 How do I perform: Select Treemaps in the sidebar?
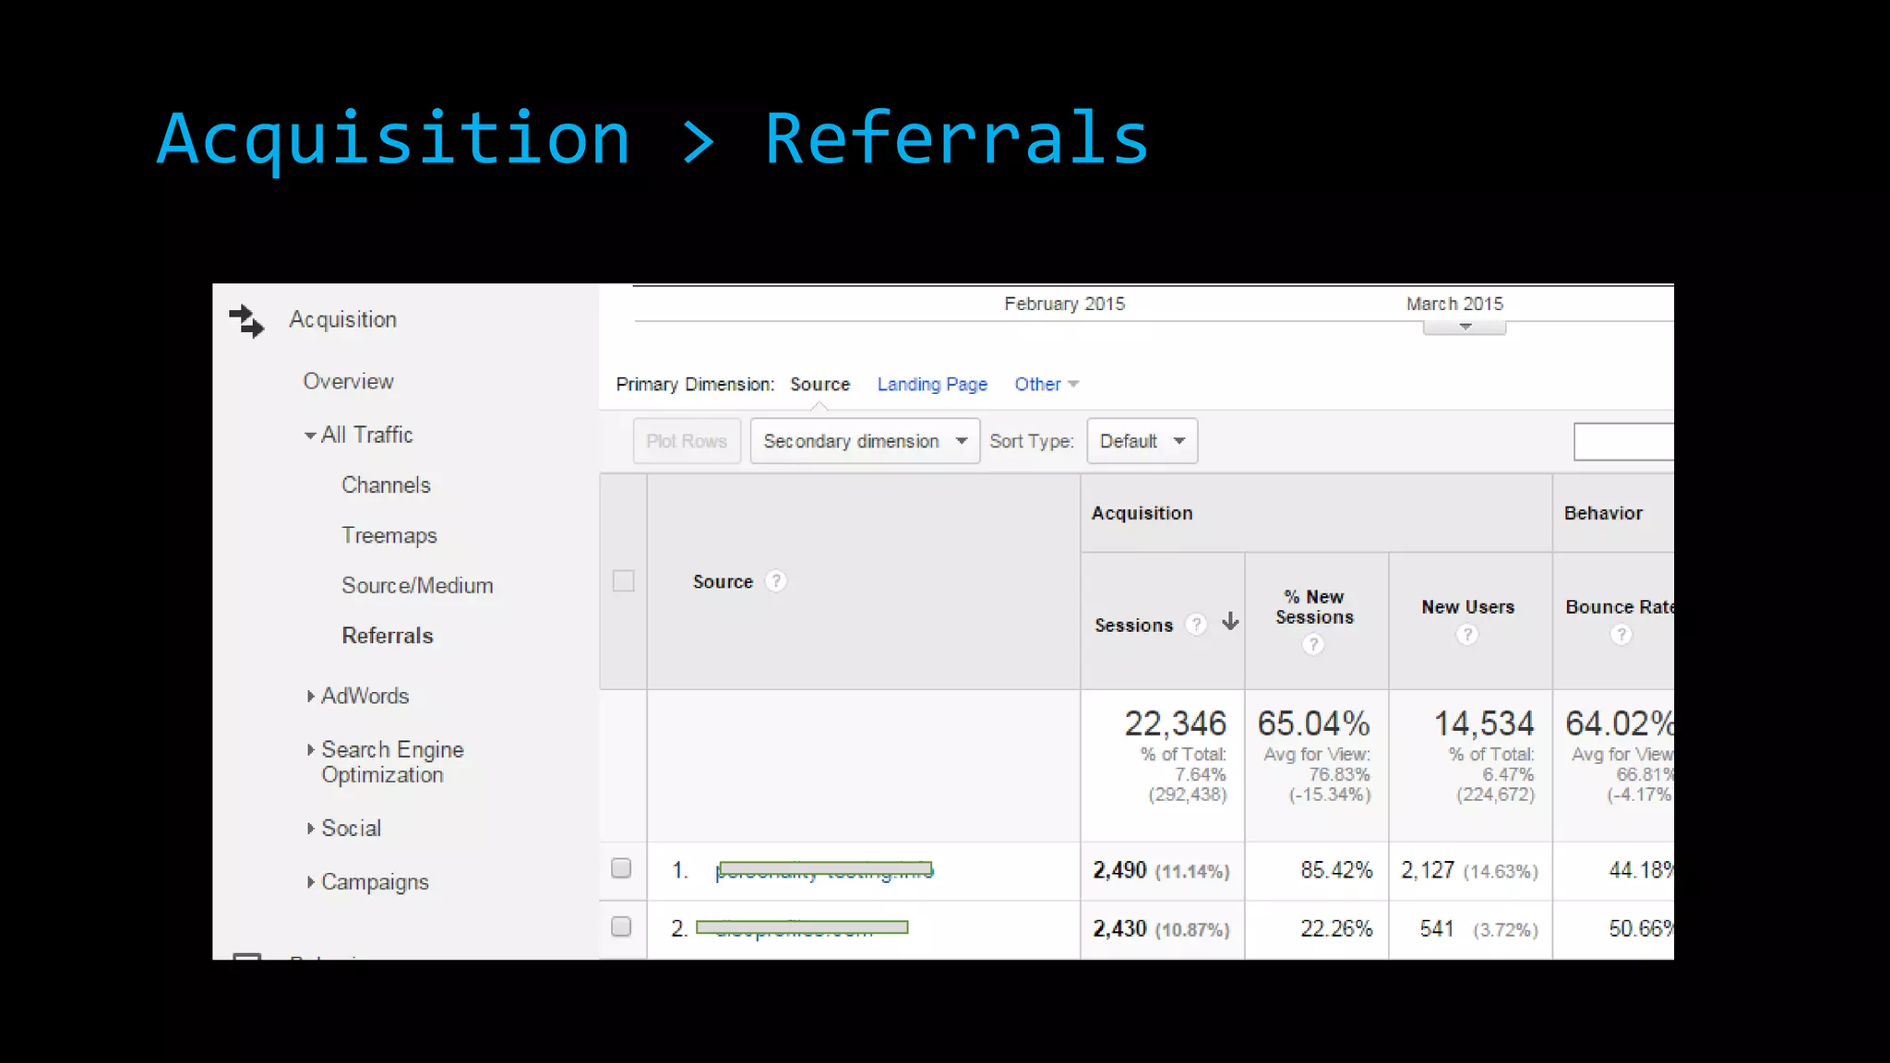[389, 536]
